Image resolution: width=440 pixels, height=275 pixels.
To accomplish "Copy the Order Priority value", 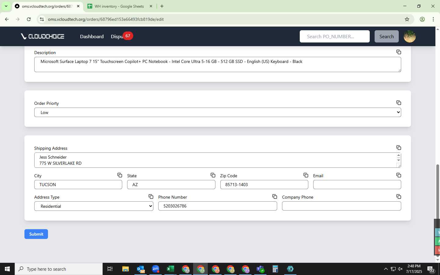I will click(399, 103).
